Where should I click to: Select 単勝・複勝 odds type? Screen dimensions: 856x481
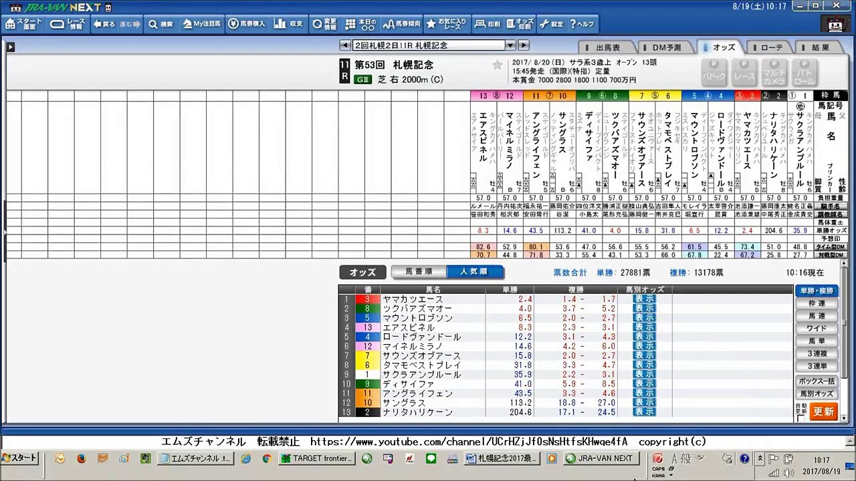(817, 291)
